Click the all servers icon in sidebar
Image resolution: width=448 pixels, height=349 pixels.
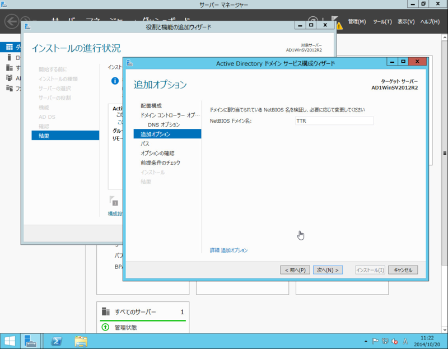click(x=10, y=68)
